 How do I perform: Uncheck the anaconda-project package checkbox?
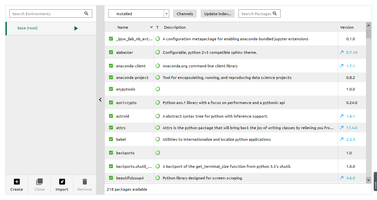(x=111, y=77)
